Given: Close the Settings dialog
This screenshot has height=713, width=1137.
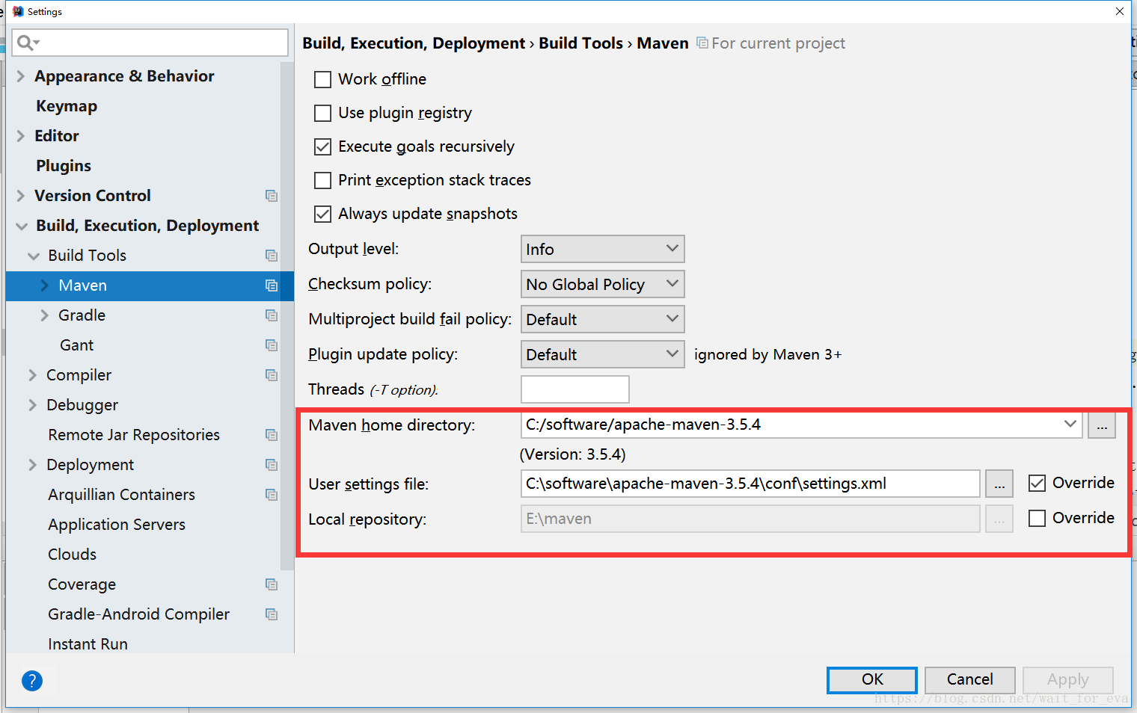Looking at the screenshot, I should click(1119, 11).
